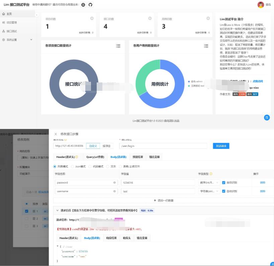
Task: Open the Gitee repository icon in header
Action: pyautogui.click(x=83, y=5)
